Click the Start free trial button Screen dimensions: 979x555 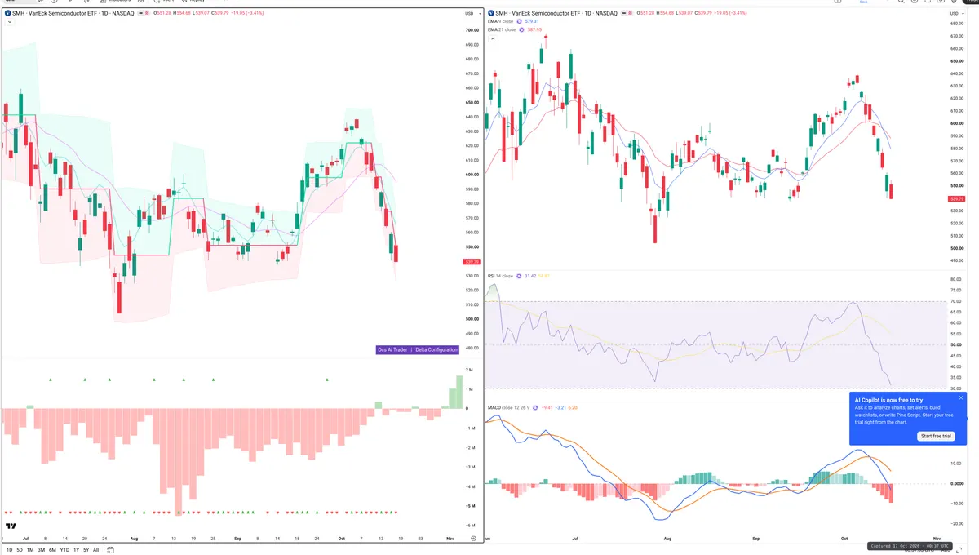(x=937, y=437)
